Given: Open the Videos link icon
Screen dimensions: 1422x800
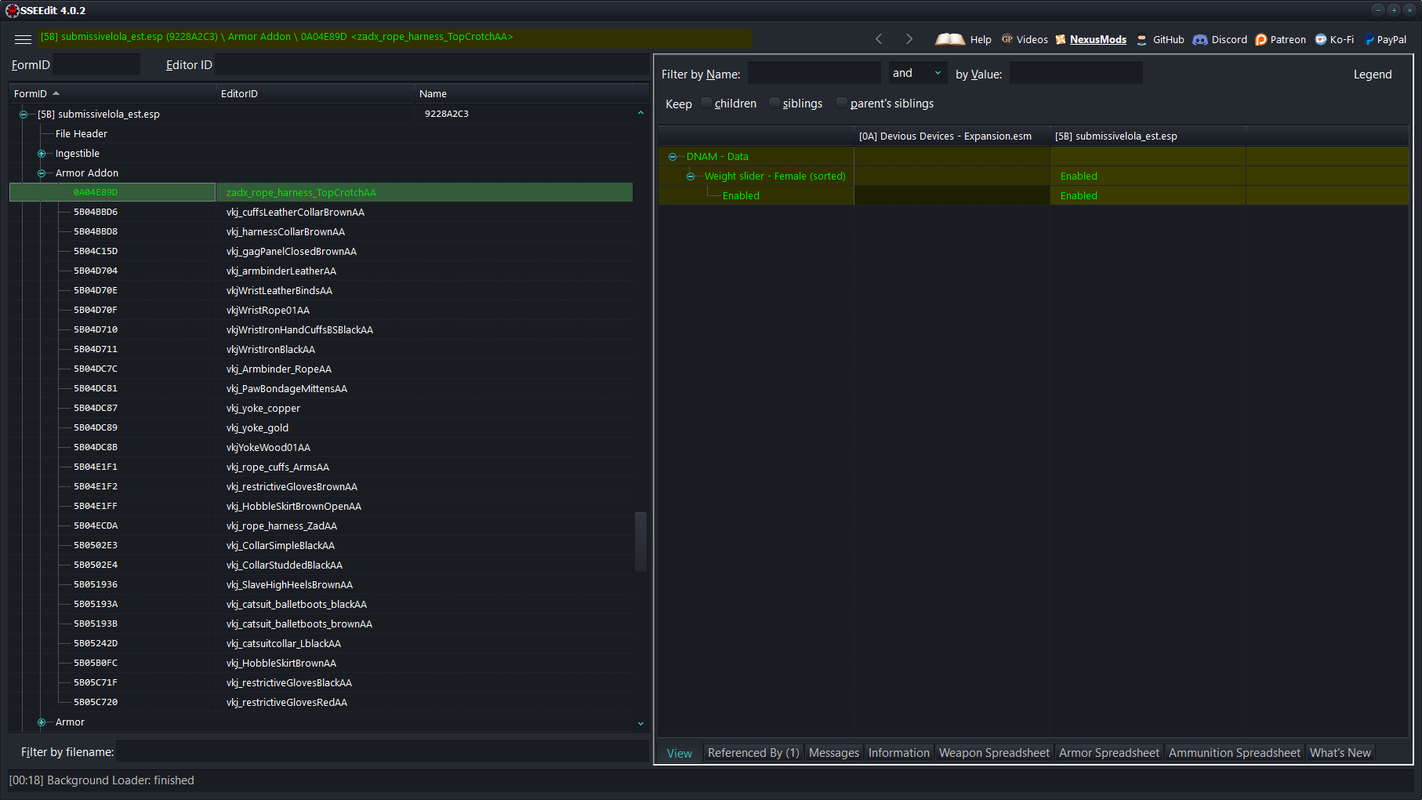Looking at the screenshot, I should point(1007,39).
